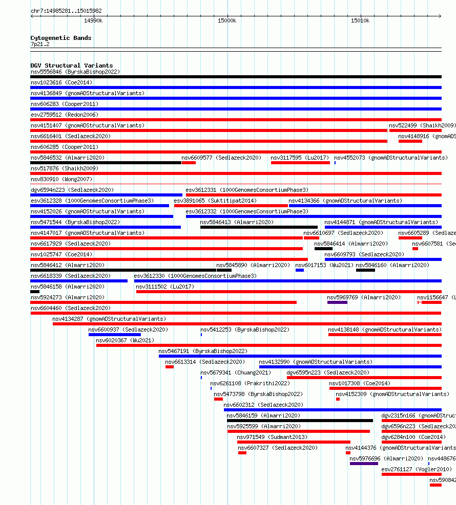Click nsv5969769 (Almarri2020) label

point(364,297)
